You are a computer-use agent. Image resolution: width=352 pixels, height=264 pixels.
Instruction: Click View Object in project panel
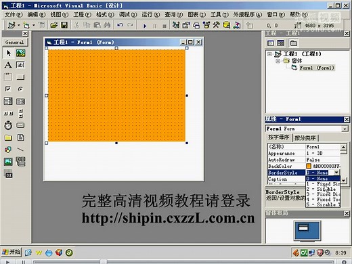[x=280, y=43]
